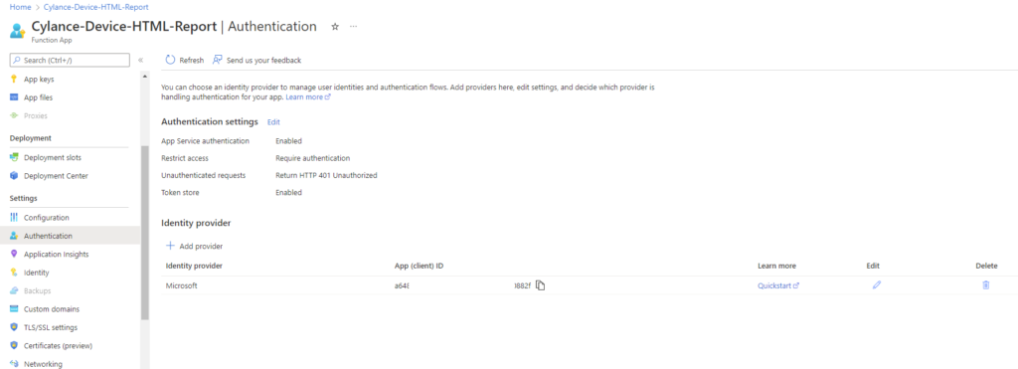The image size is (1018, 369).
Task: Click the App Service authentication label
Action: click(205, 141)
